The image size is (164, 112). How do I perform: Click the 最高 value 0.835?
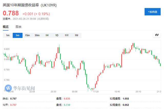pyautogui.click(x=67, y=99)
